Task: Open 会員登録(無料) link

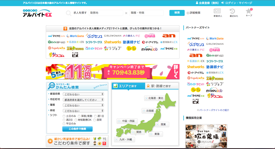Action: point(207,3)
